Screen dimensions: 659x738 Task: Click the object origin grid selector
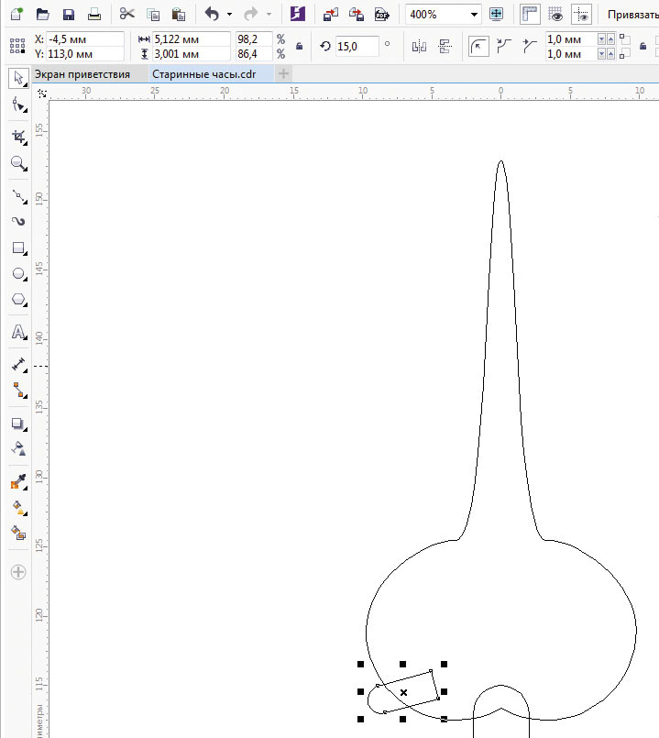(17, 46)
